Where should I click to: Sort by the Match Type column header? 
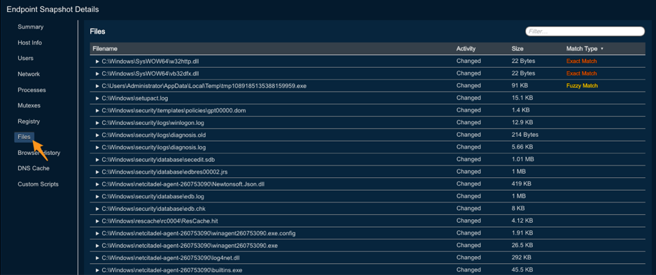coord(582,49)
